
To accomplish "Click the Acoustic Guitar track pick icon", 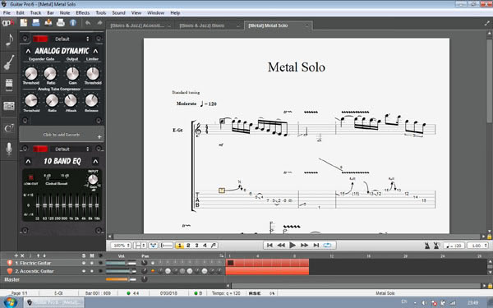I will [x=10, y=271].
